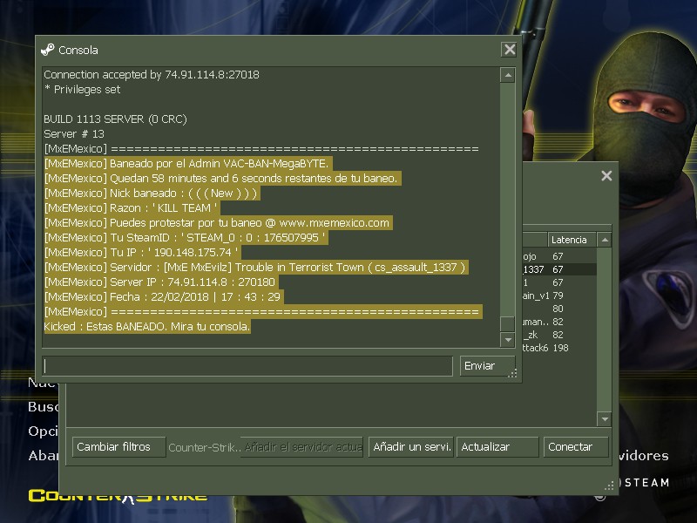The image size is (697, 523).
Task: Close the server browser window behind Consola
Action: click(606, 176)
